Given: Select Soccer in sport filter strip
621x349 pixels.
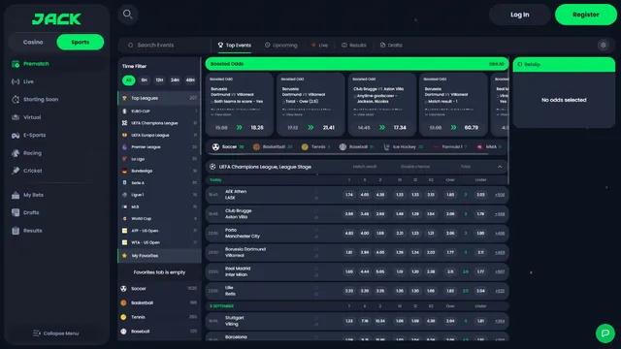Looking at the screenshot, I should click(x=228, y=146).
